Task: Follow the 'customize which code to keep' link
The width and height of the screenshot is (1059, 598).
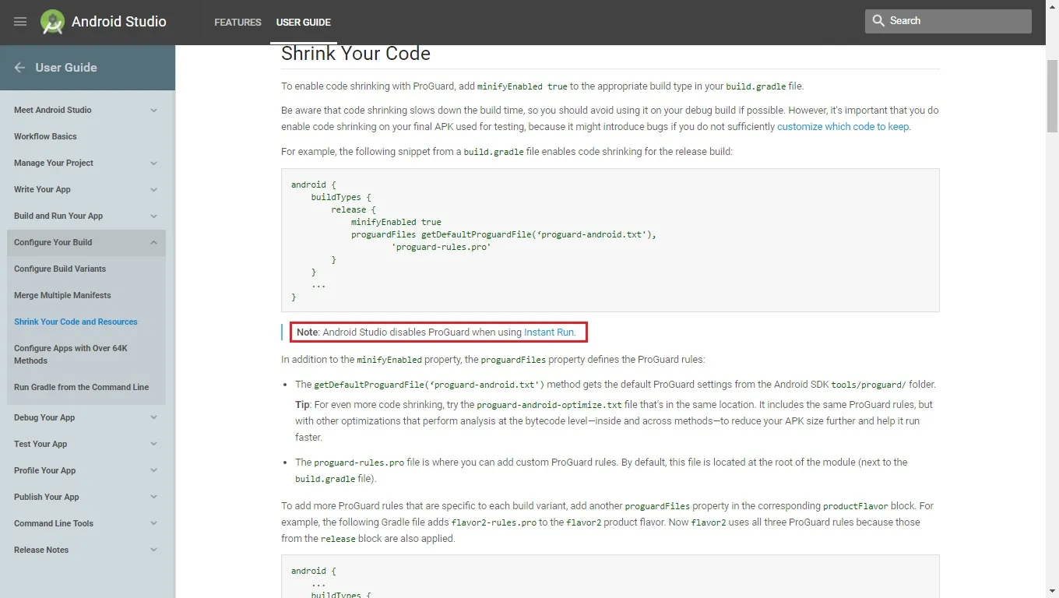Action: pyautogui.click(x=843, y=127)
